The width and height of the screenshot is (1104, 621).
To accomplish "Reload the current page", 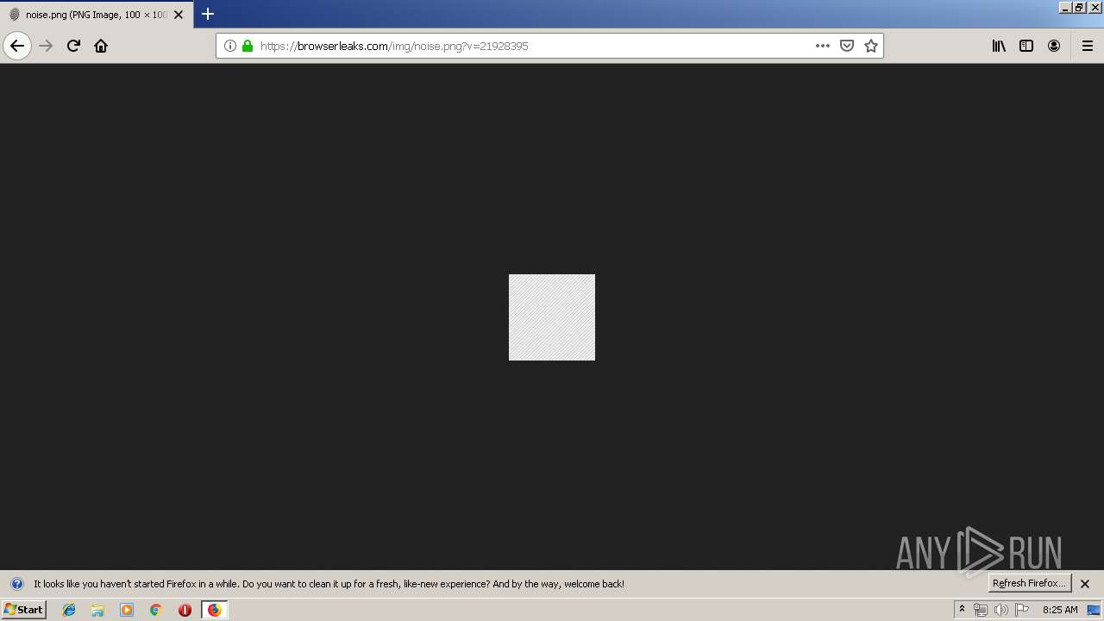I will 73,46.
